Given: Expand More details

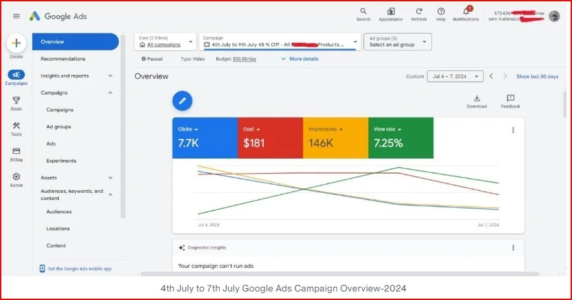Looking at the screenshot, I should pos(300,59).
